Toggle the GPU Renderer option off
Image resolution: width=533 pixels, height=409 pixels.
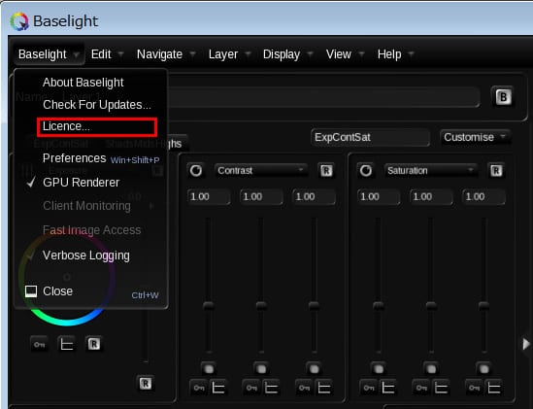(x=82, y=183)
